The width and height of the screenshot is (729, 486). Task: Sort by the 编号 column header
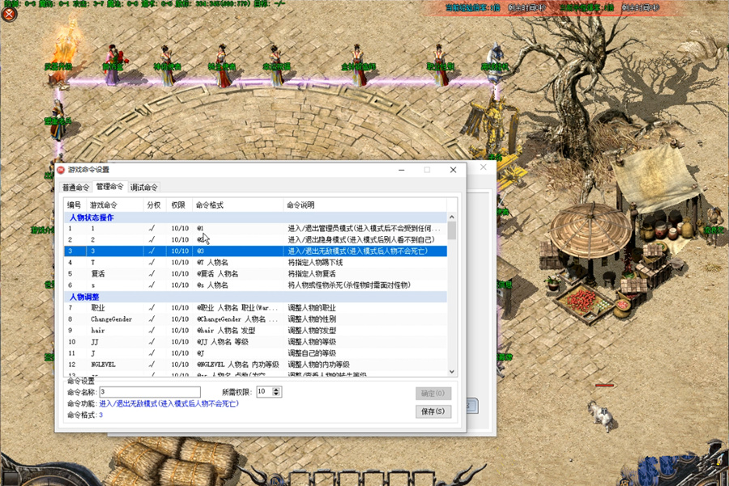tap(75, 205)
